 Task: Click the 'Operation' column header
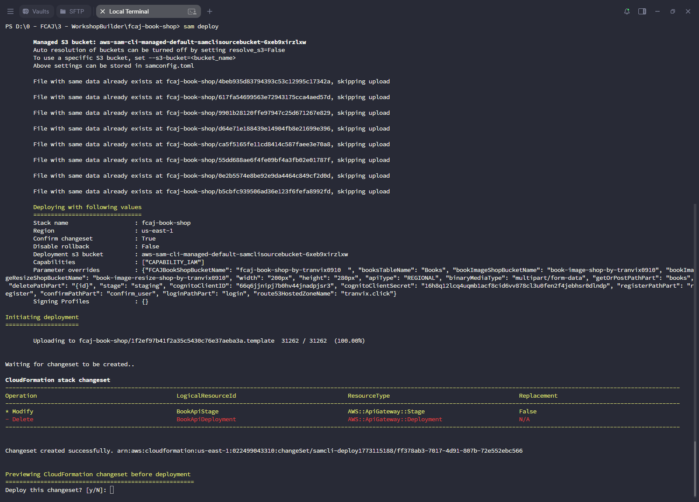point(21,395)
